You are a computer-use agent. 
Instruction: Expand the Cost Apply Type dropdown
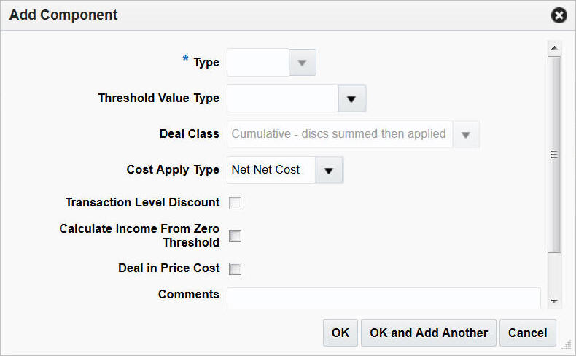[x=329, y=170]
